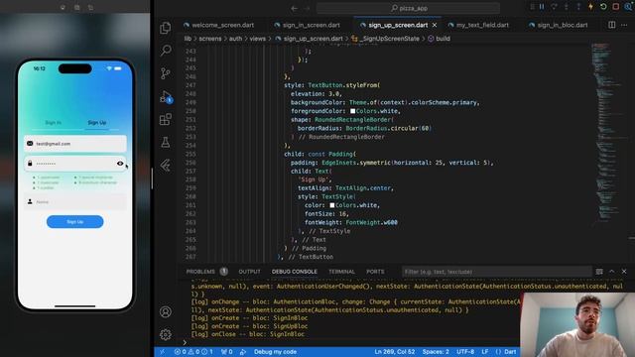Stop debugging with the red square icon
635x357 pixels.
pyautogui.click(x=616, y=7)
